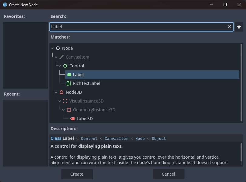Collapse the Node3D tree branch
Image resolution: width=246 pixels, height=182 pixels.
pos(56,92)
